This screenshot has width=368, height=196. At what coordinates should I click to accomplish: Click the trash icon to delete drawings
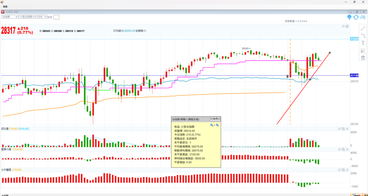coord(363,58)
